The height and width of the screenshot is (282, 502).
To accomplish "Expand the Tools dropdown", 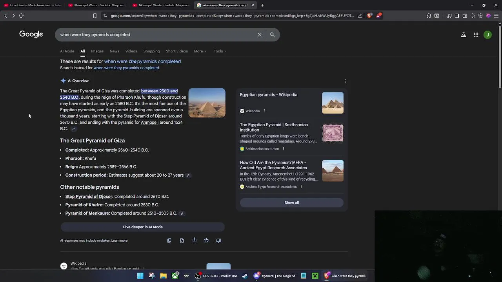I will (x=220, y=51).
